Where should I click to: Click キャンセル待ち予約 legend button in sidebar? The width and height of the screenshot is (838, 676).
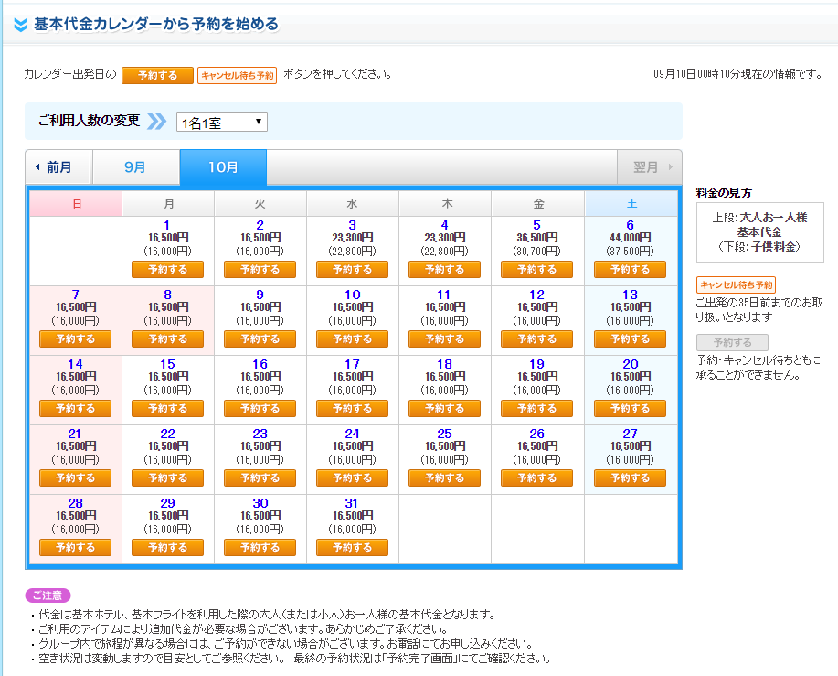pos(736,285)
